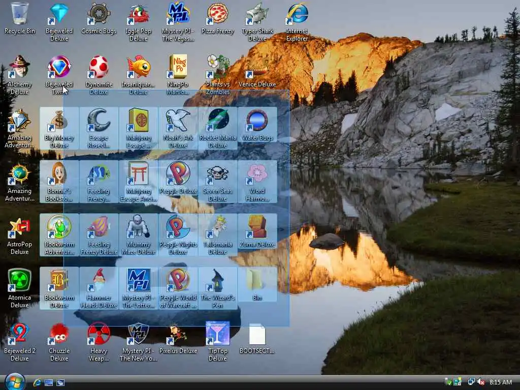Select the Seven Seas Deluxe shortcut
This screenshot has height=390, width=520.
pyautogui.click(x=217, y=181)
